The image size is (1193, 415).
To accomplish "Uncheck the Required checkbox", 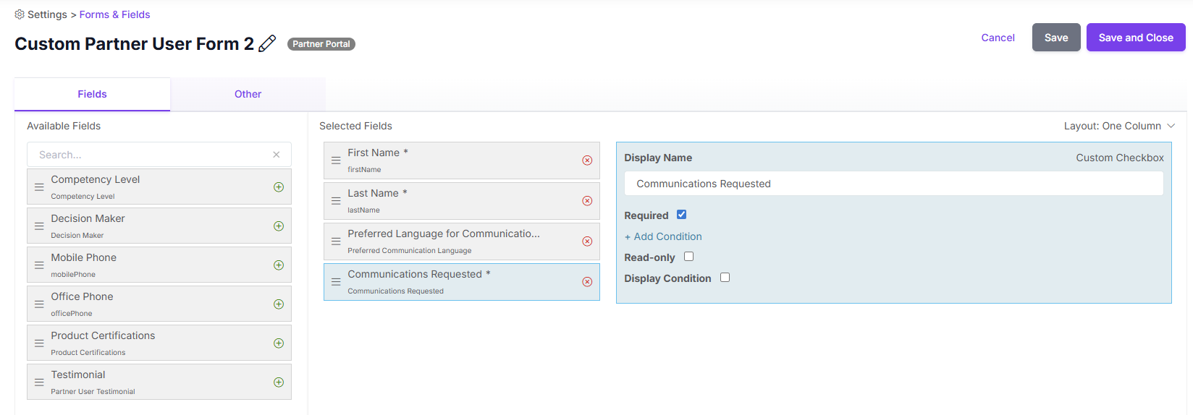I will [x=681, y=215].
